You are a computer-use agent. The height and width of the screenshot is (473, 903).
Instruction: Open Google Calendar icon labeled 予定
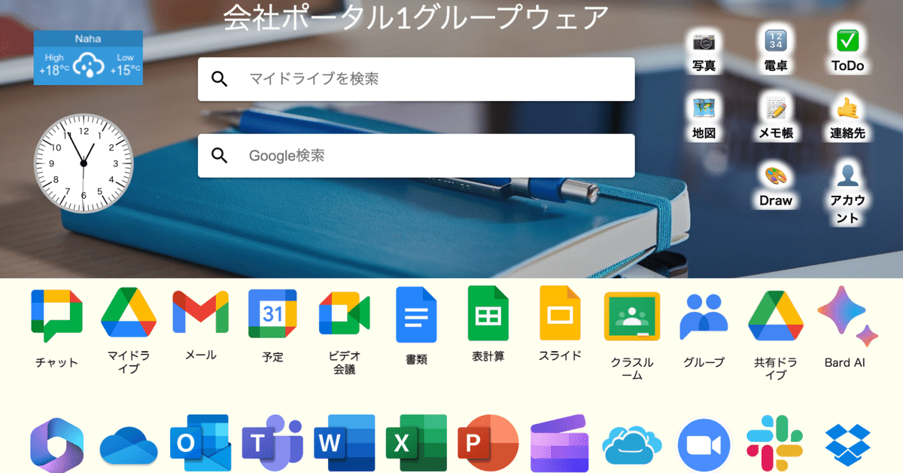coord(272,313)
